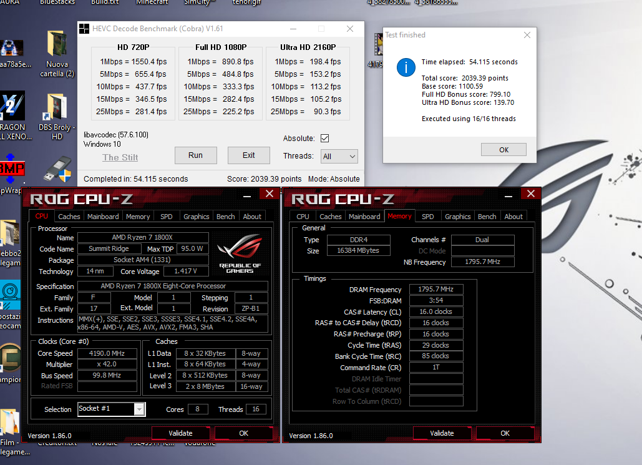Select CPU tab in right CPU-Z window
642x465 pixels.
[303, 217]
